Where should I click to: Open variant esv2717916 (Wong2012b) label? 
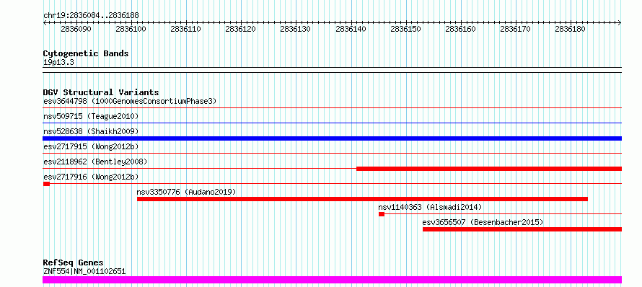[x=91, y=177]
